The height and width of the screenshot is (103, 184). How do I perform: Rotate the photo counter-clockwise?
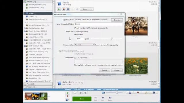pyautogui.click(x=80, y=93)
